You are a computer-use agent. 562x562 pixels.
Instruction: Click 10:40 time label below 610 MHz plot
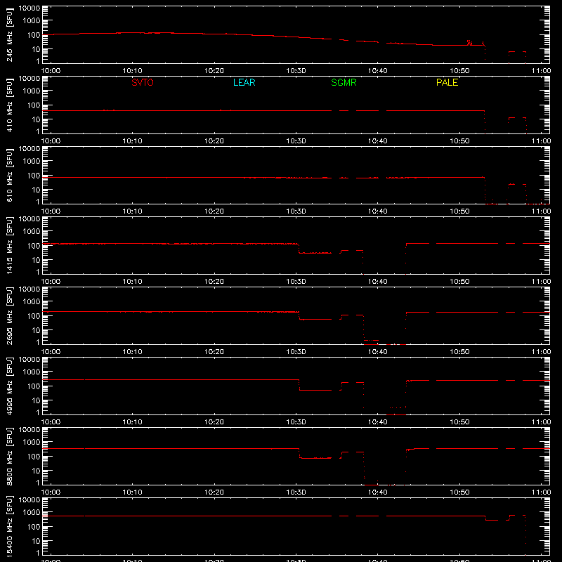click(x=378, y=211)
